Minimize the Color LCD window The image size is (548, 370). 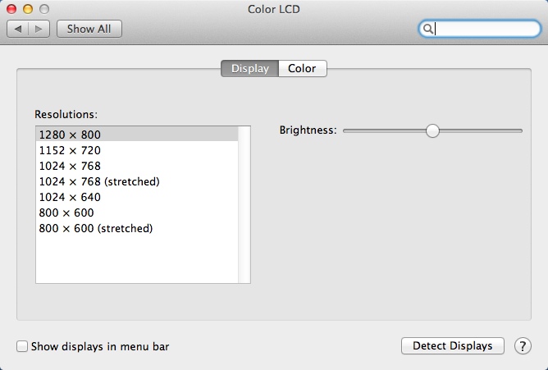(x=27, y=9)
